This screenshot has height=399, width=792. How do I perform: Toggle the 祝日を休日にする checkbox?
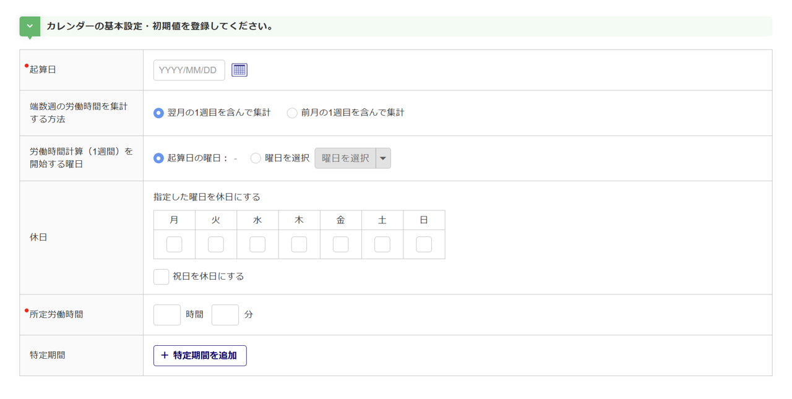coord(161,277)
